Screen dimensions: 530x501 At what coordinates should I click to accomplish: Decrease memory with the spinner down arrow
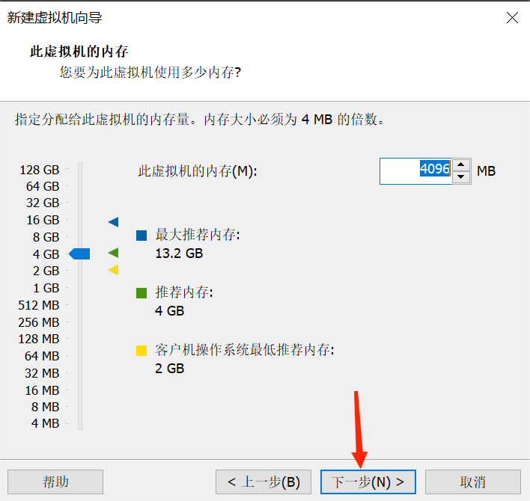[x=460, y=177]
